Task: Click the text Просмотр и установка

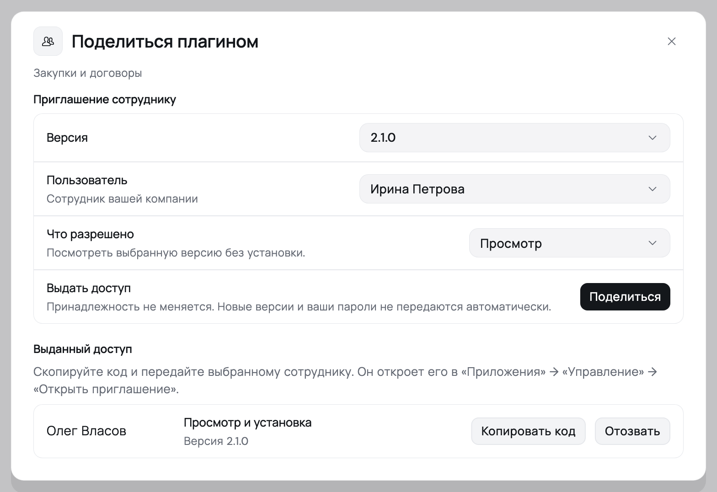Action: coord(247,422)
